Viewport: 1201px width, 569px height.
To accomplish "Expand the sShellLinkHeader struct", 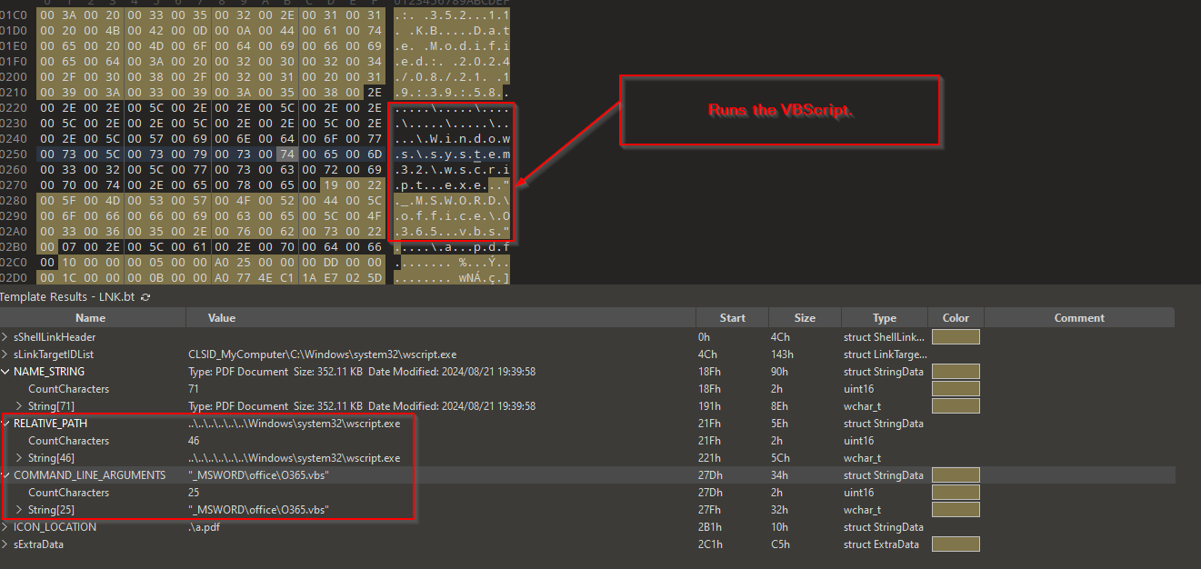I will pyautogui.click(x=5, y=337).
